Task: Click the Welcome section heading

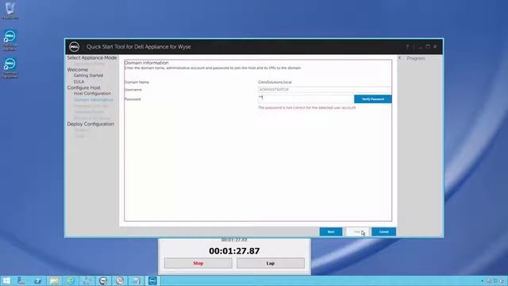Action: tap(78, 70)
